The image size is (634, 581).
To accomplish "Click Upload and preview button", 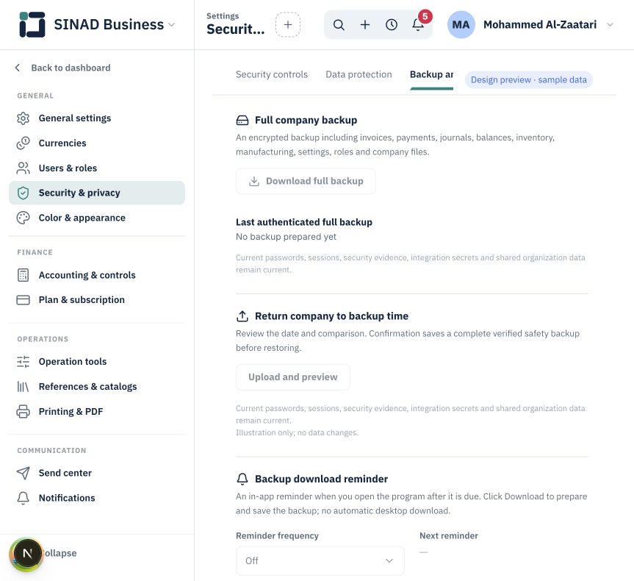I will pyautogui.click(x=292, y=377).
